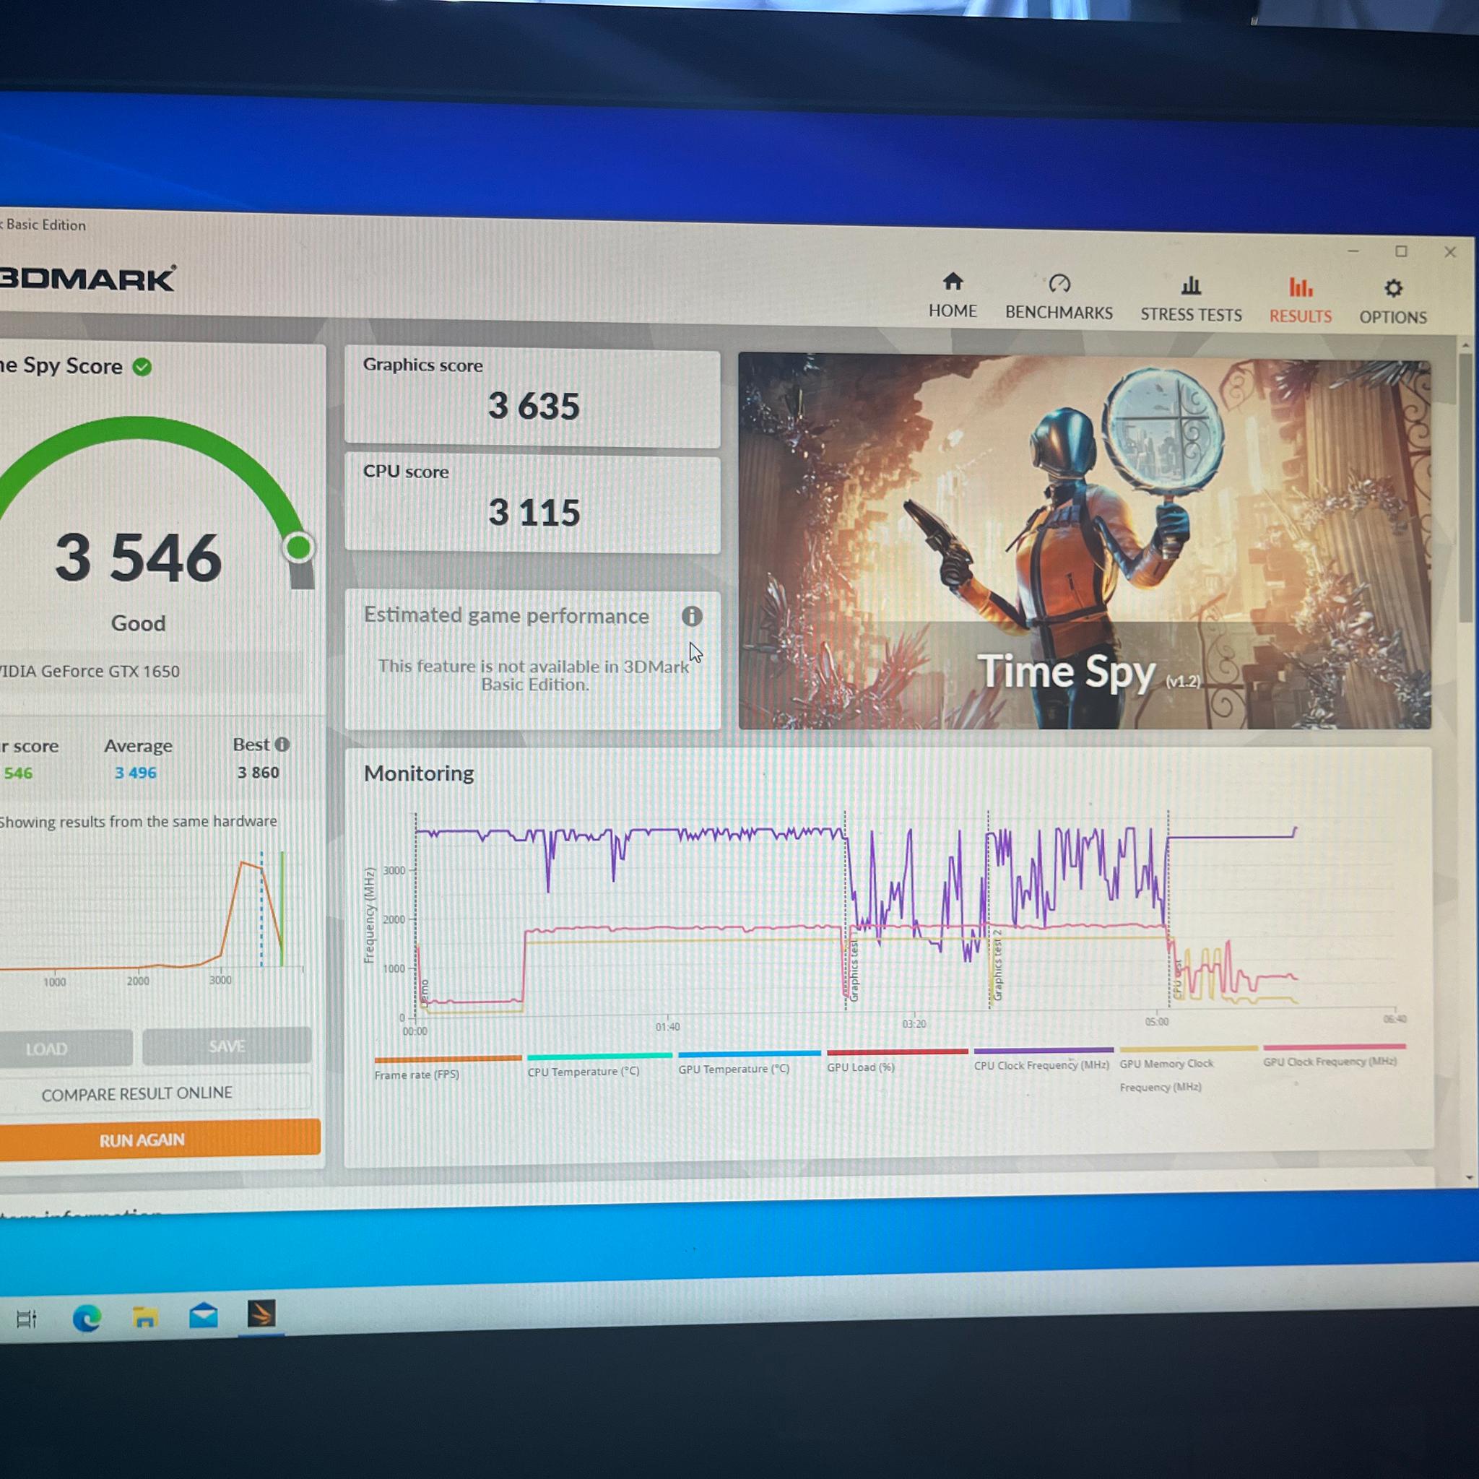Click Compare Result Online

point(136,1094)
